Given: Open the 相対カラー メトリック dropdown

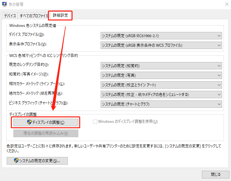Looking at the screenshot, I should tap(161, 85).
